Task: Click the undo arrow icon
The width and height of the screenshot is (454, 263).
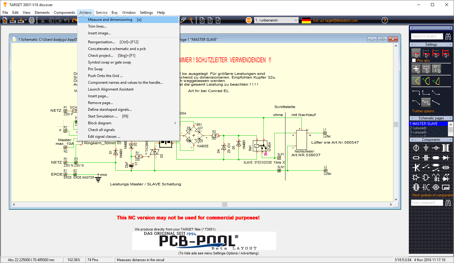Action: click(x=67, y=20)
